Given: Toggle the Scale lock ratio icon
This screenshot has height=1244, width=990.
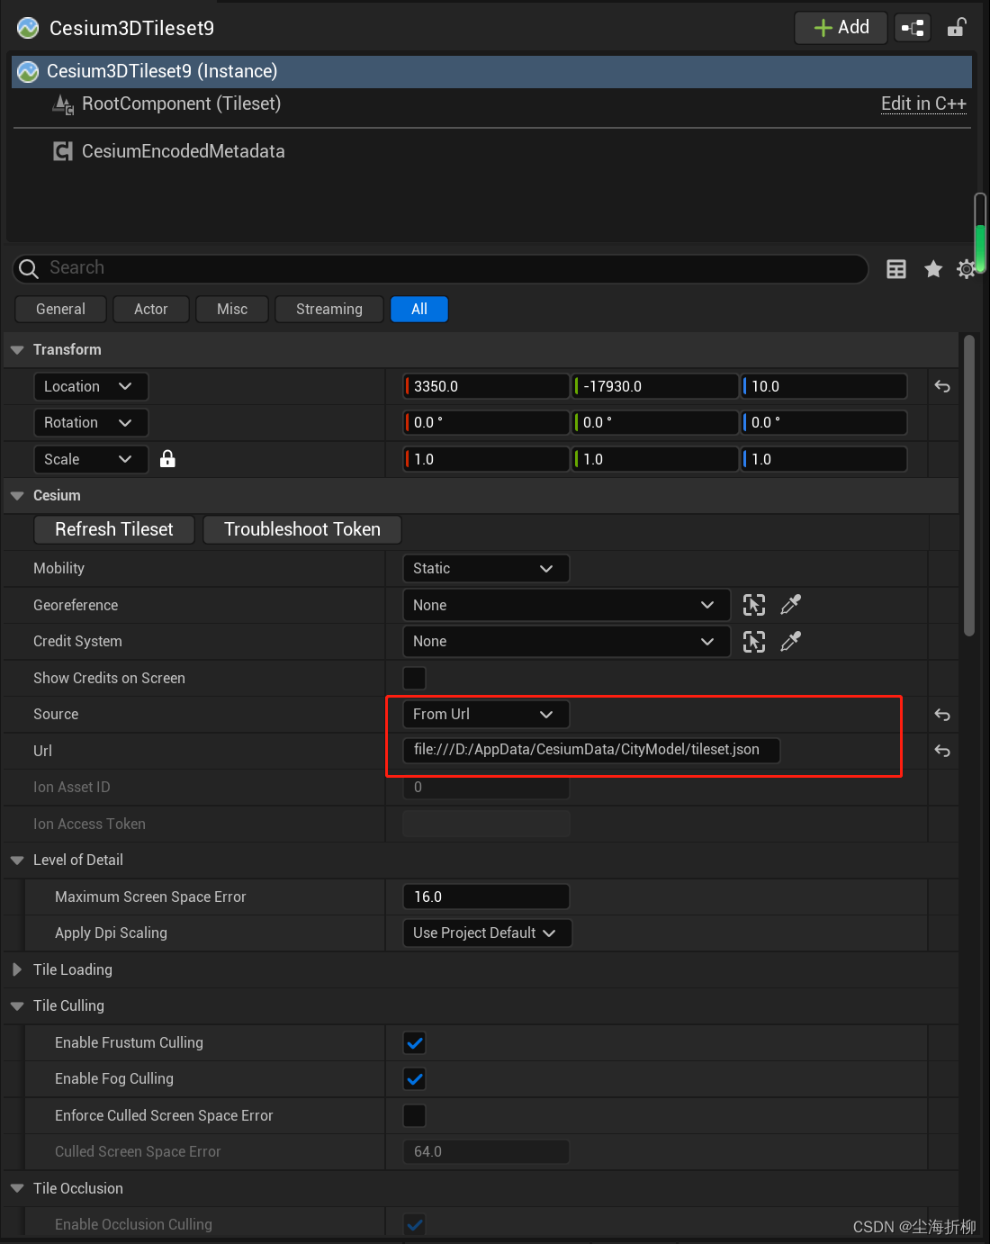Looking at the screenshot, I should click(x=167, y=459).
